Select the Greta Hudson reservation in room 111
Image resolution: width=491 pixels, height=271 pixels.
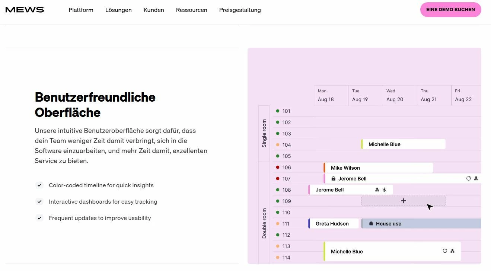333,224
